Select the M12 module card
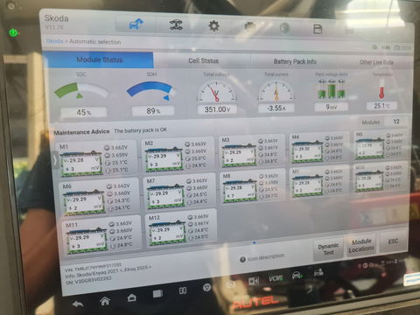The width and height of the screenshot is (420, 315). [x=181, y=228]
